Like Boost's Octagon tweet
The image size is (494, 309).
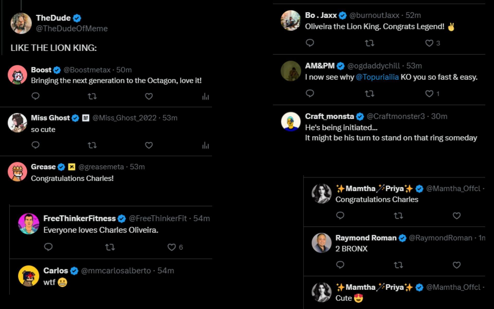pyautogui.click(x=149, y=96)
